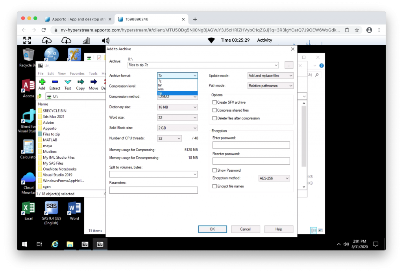This screenshot has height=273, width=403.
Task: Click the Apporto cloud upload icon
Action: tap(46, 40)
